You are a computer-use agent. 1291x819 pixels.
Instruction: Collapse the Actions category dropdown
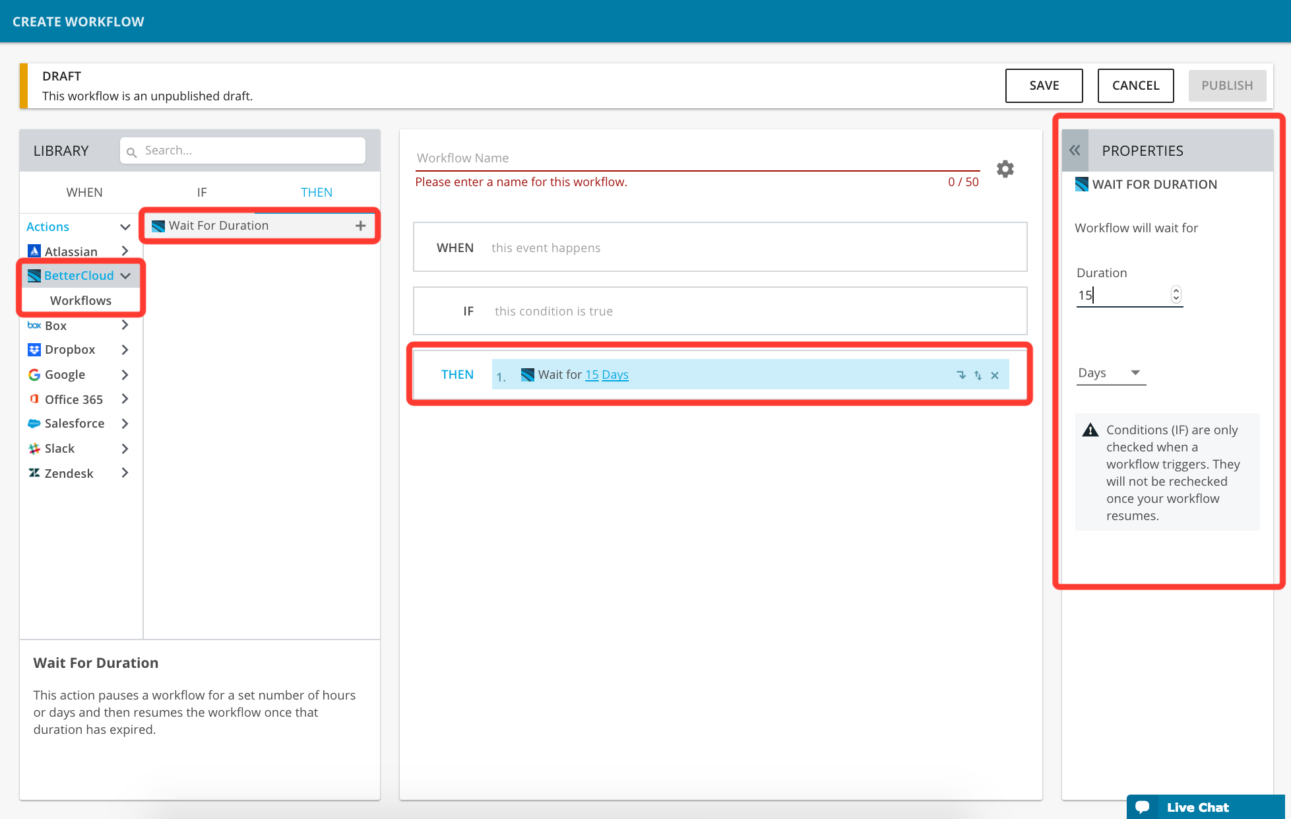(x=125, y=227)
